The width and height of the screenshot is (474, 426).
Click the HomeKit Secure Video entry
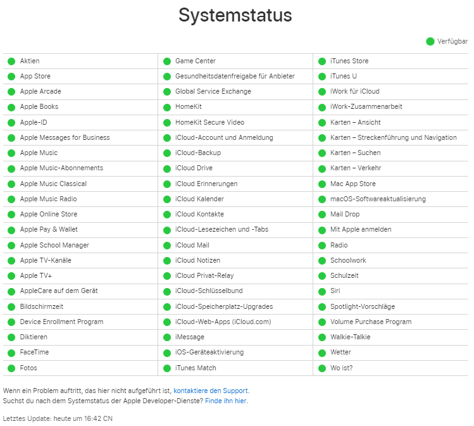tap(209, 122)
